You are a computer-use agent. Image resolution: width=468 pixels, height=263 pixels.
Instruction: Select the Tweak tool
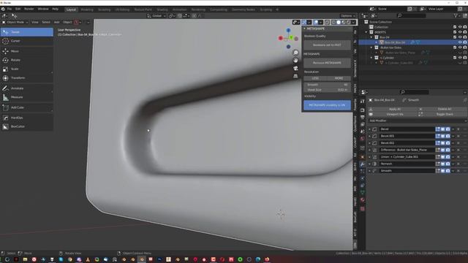(x=27, y=32)
